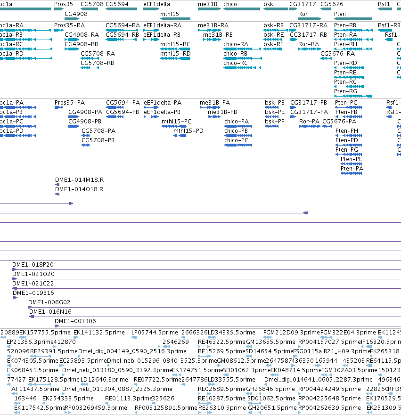Click the CG5676-PA protein label

click(339, 122)
